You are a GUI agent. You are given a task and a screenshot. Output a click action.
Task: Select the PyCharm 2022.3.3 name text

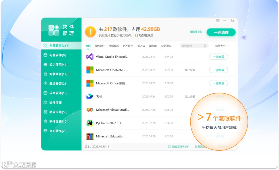click(108, 123)
